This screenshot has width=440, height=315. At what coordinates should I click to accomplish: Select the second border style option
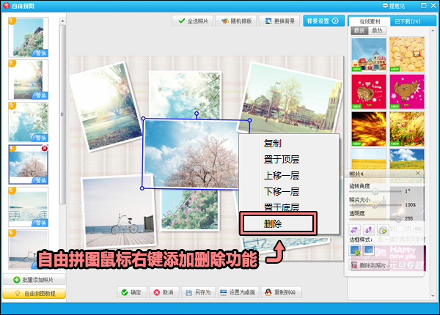click(x=368, y=250)
